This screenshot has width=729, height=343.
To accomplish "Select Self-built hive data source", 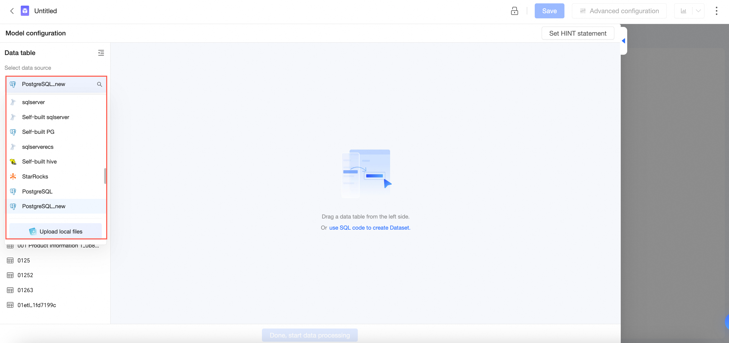I will point(39,162).
